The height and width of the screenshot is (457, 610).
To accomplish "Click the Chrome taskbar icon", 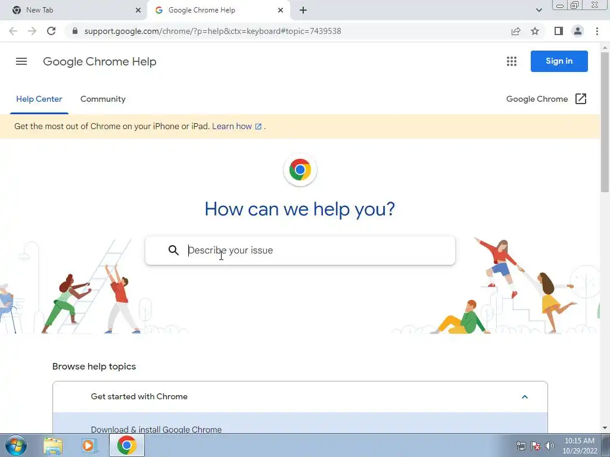I will click(126, 445).
